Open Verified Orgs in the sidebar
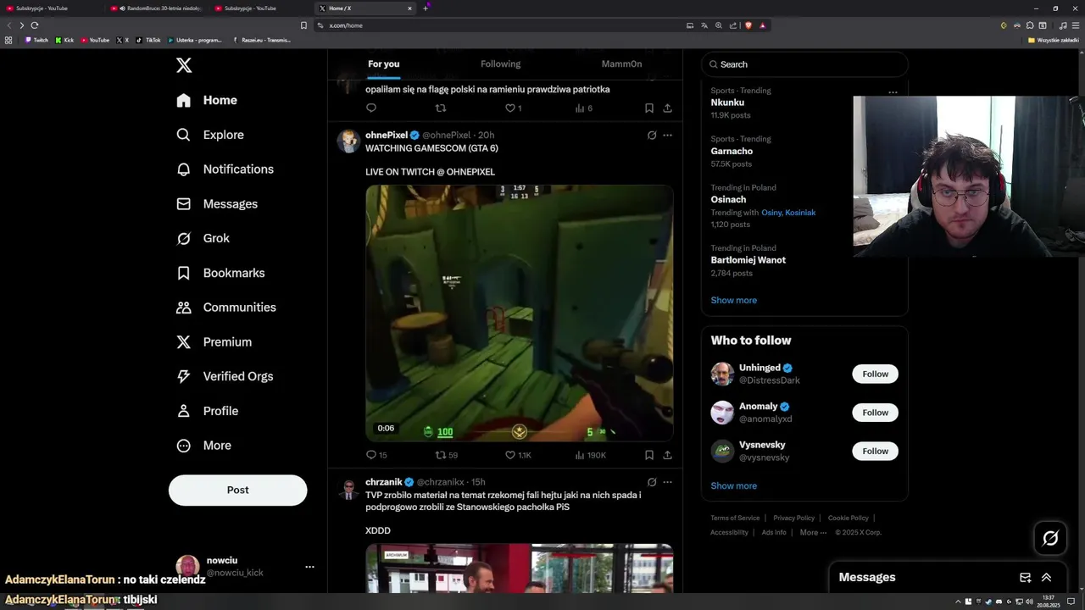Screen dimensions: 1085x610 [225, 376]
